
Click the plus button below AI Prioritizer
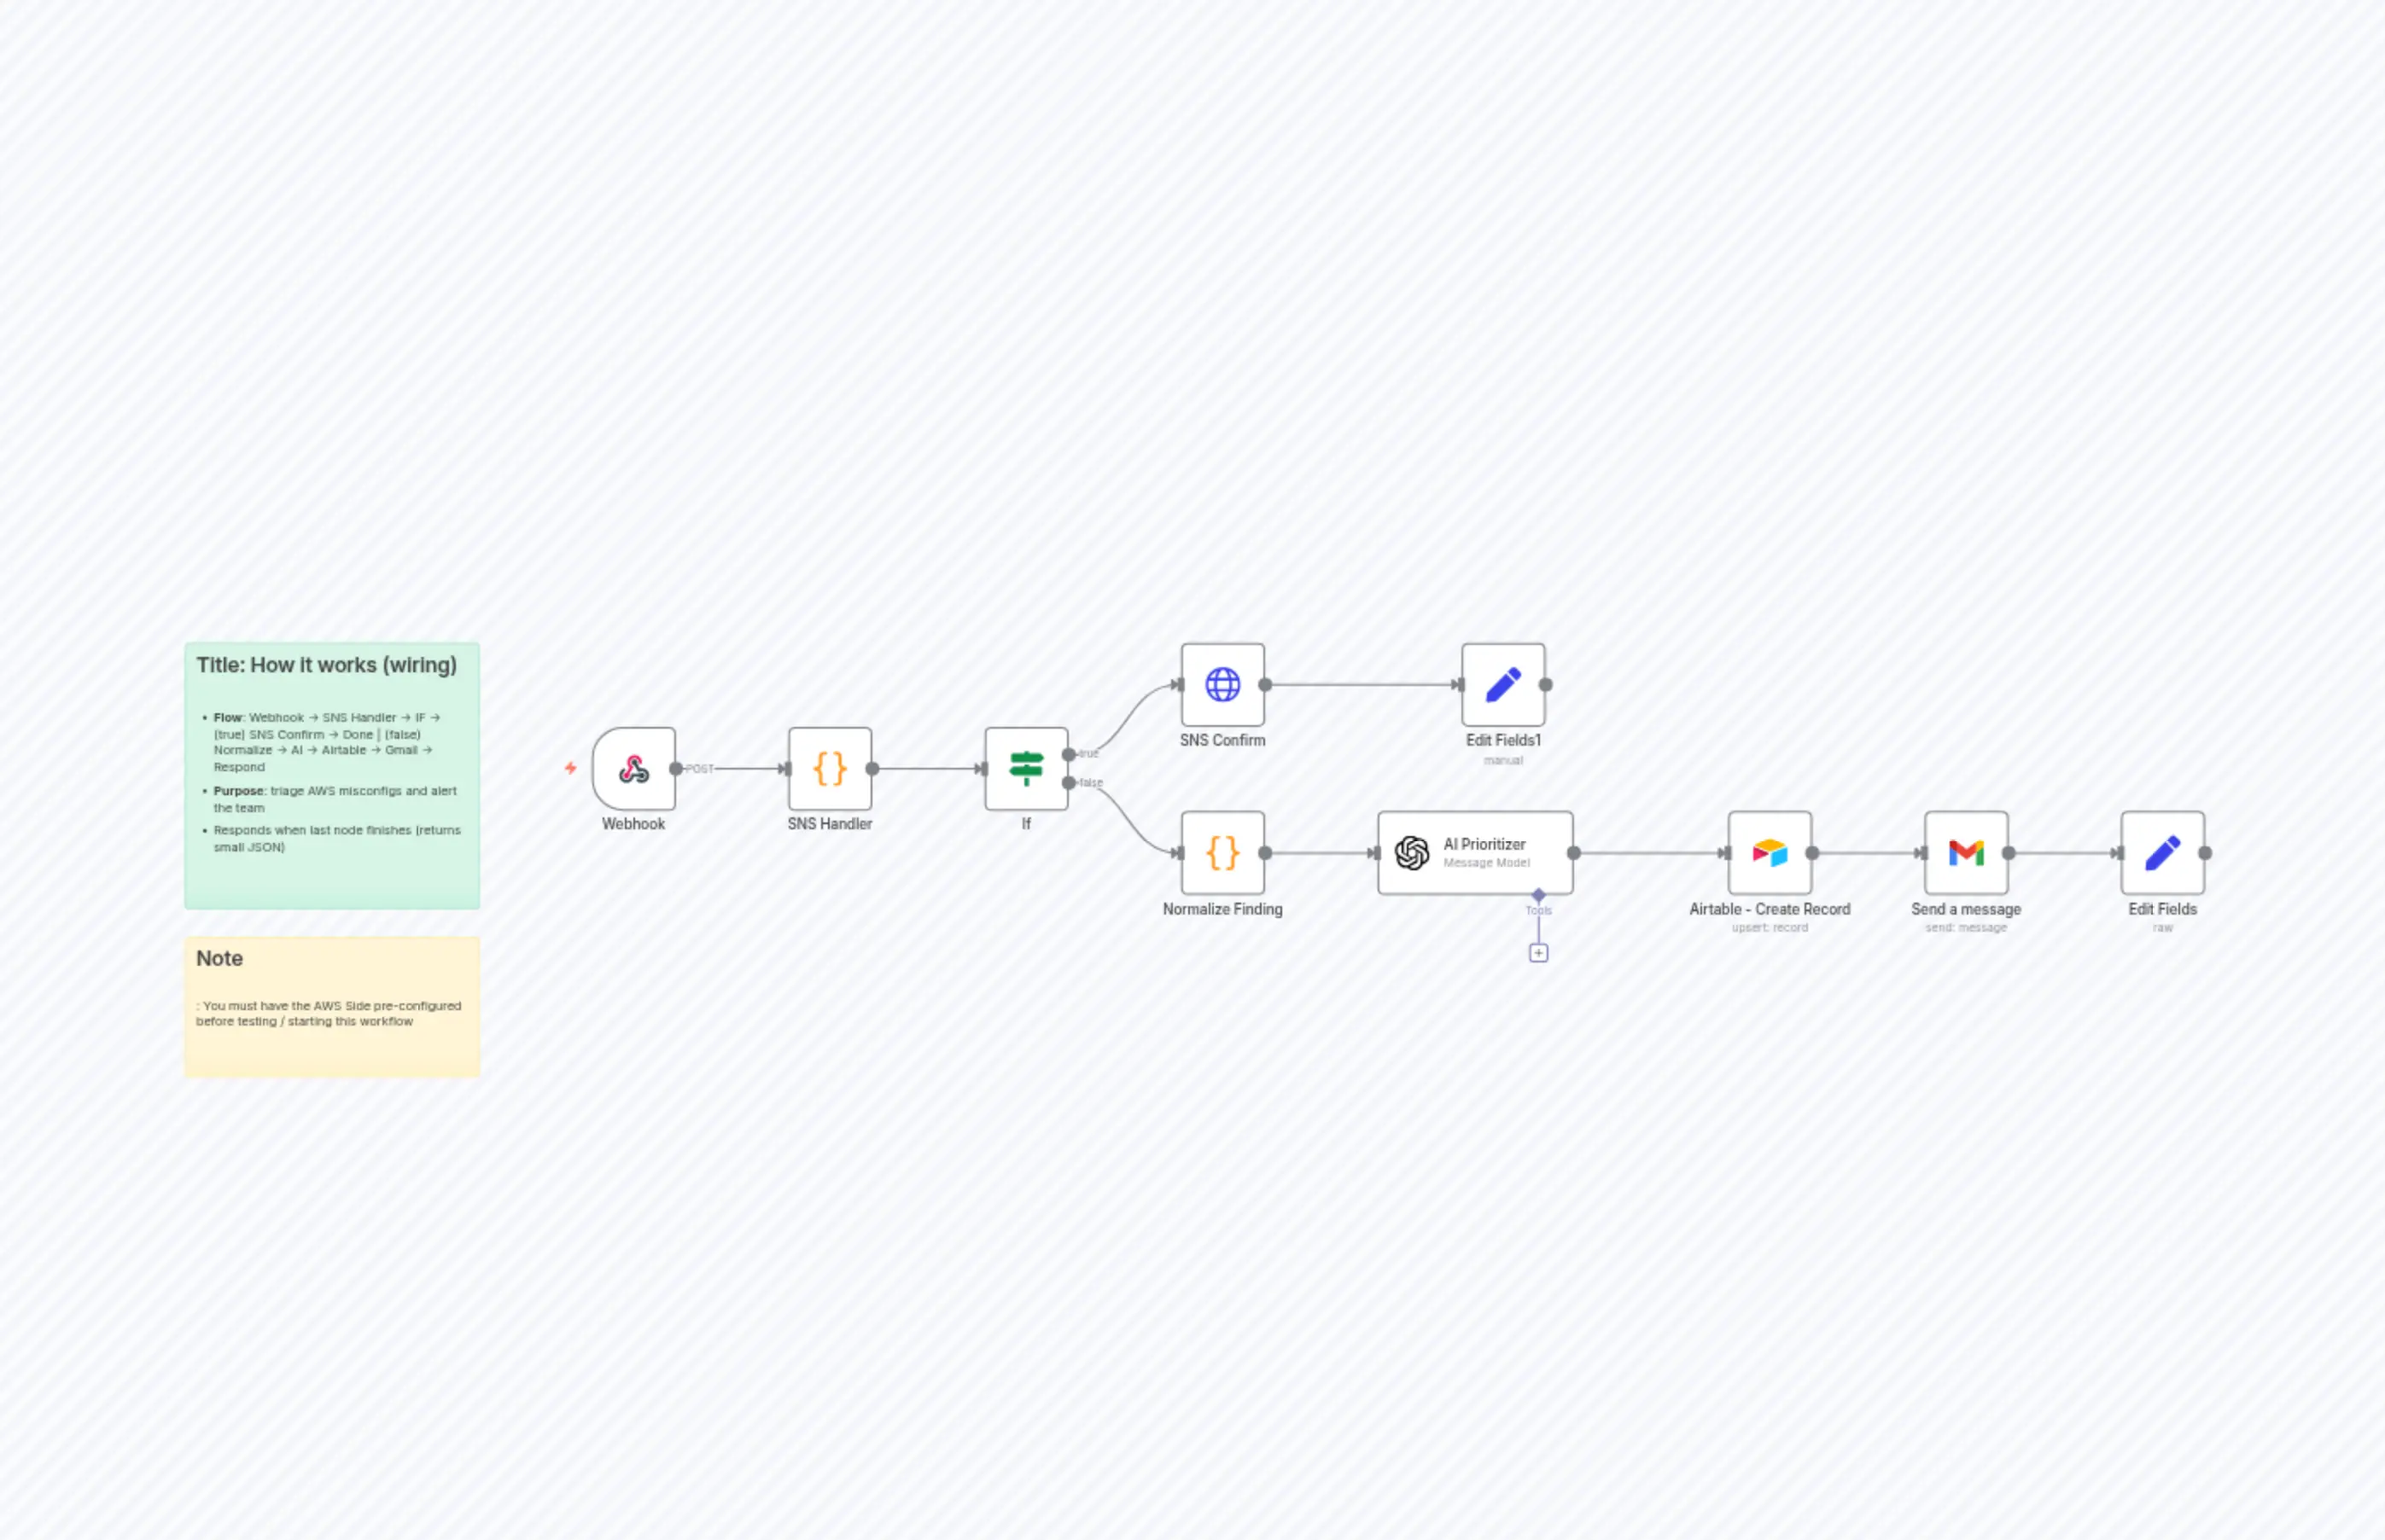click(x=1539, y=952)
